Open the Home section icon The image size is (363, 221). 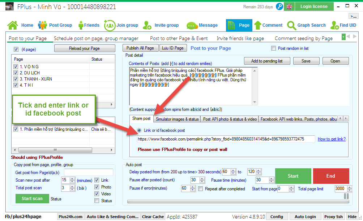[x=13, y=25]
